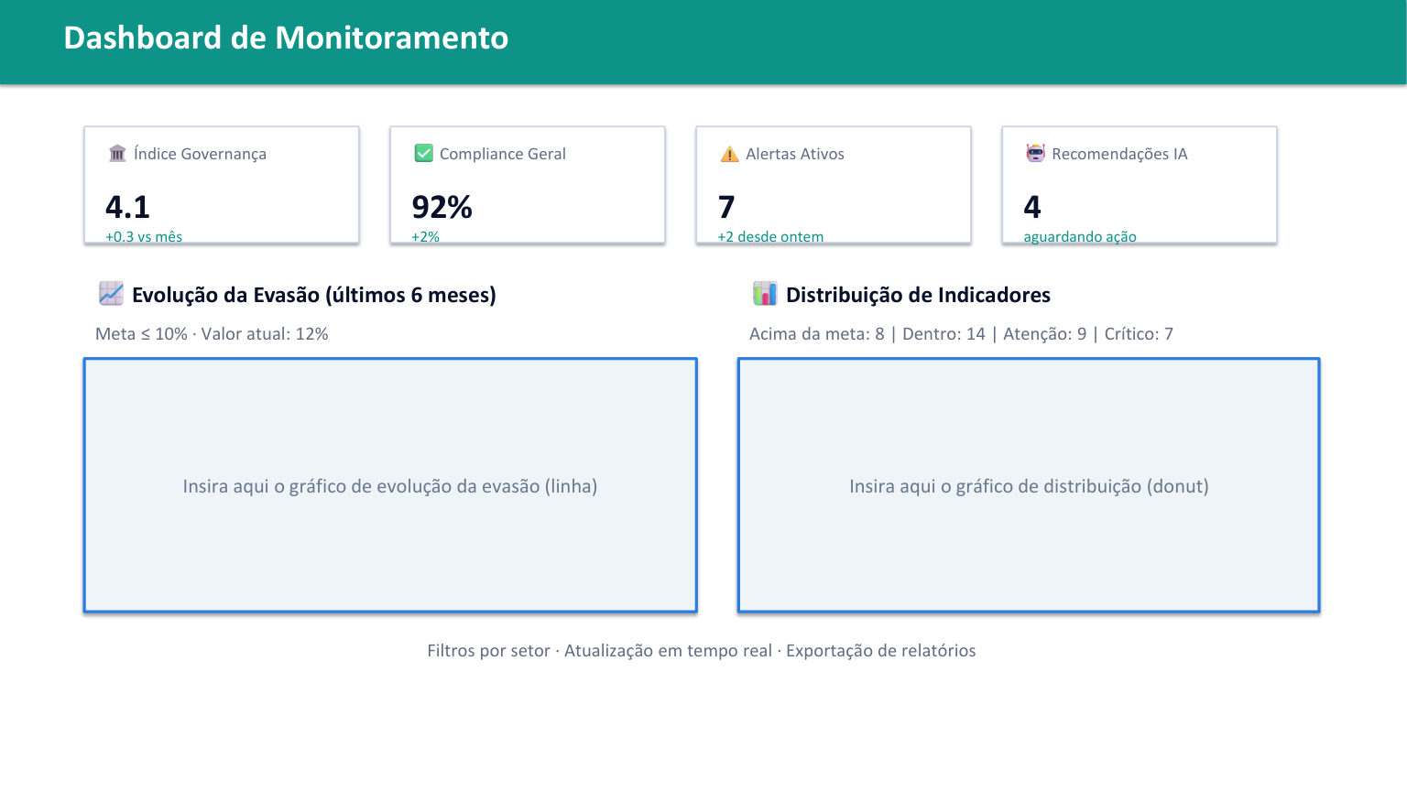Viewport: 1407px width, 791px height.
Task: Select the Compliance Geral value 92%
Action: (x=442, y=207)
